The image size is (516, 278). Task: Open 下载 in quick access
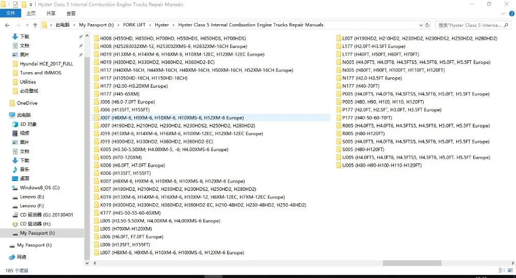(x=24, y=37)
